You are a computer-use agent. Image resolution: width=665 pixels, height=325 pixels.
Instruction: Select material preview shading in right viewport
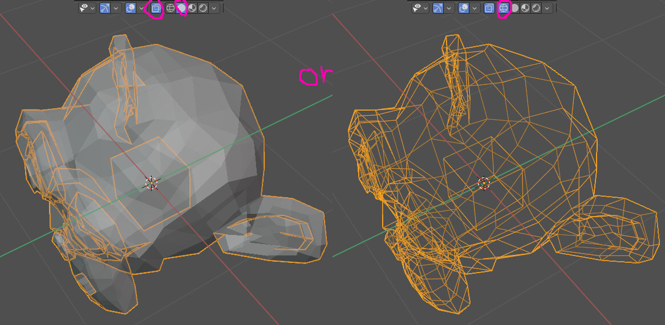click(525, 8)
